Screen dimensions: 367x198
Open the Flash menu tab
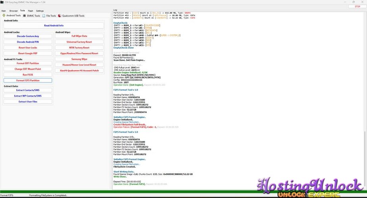click(x=31, y=11)
